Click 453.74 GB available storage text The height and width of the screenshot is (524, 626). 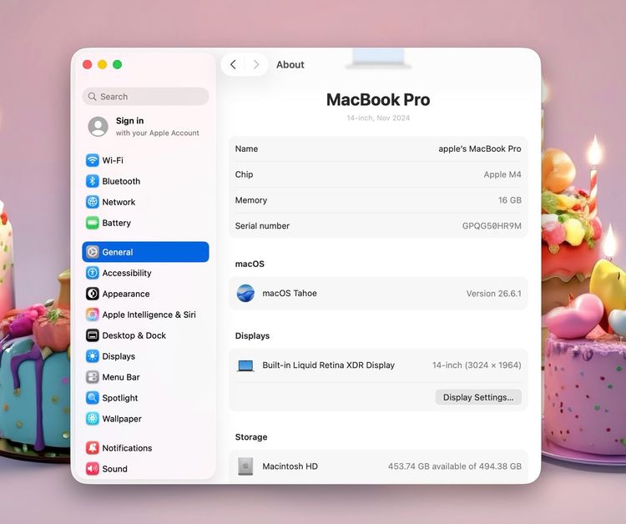(454, 466)
